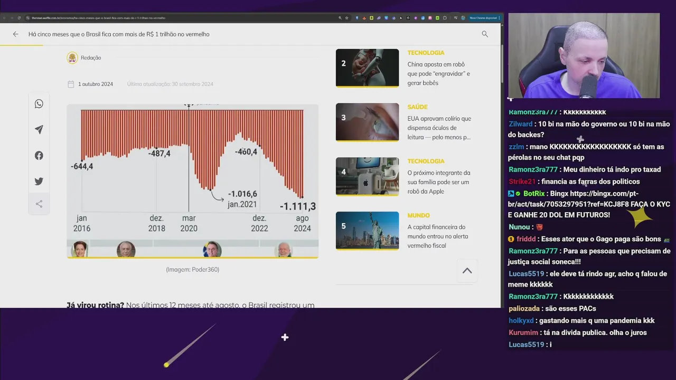Open Lucas5519 on the 'ele deve tá rindo' message
The height and width of the screenshot is (380, 676).
(526, 274)
